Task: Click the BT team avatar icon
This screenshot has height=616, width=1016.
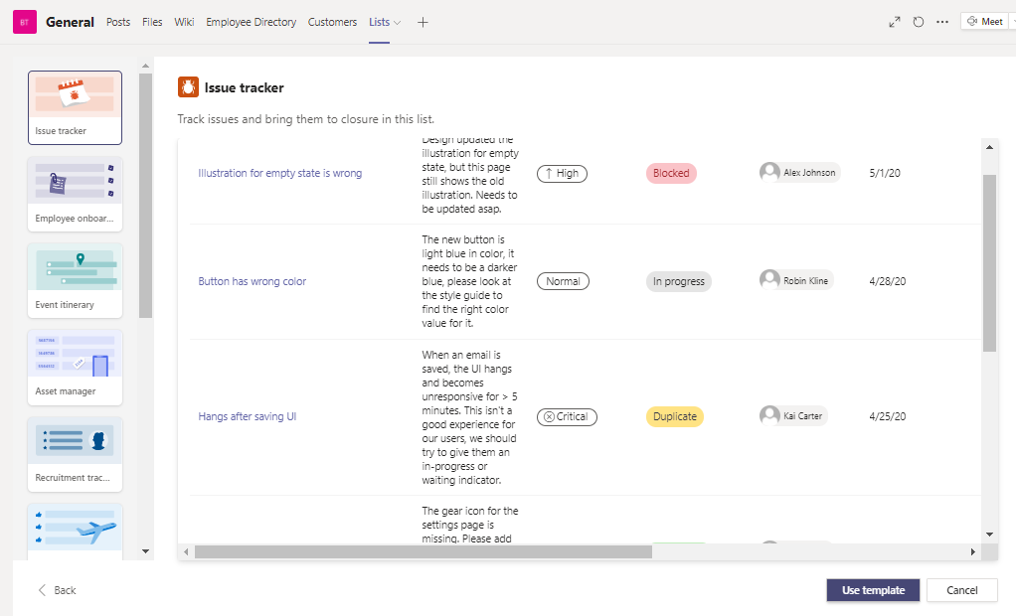Action: [25, 22]
